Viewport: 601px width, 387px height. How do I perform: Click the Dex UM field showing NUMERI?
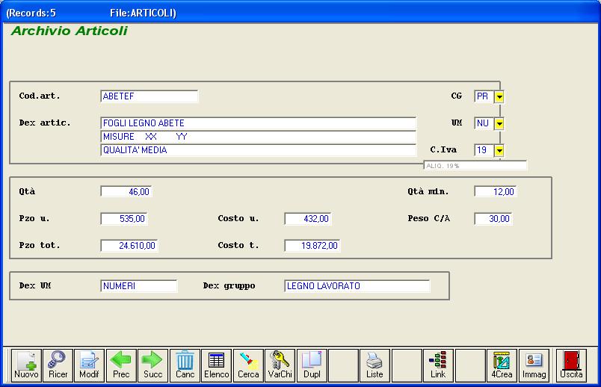[x=139, y=286]
